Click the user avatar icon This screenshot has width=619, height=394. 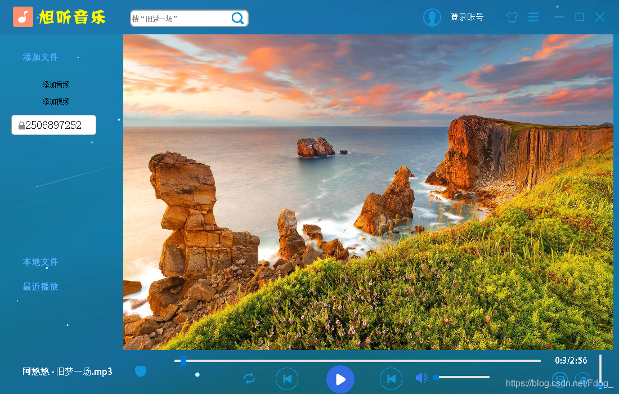[x=432, y=17]
